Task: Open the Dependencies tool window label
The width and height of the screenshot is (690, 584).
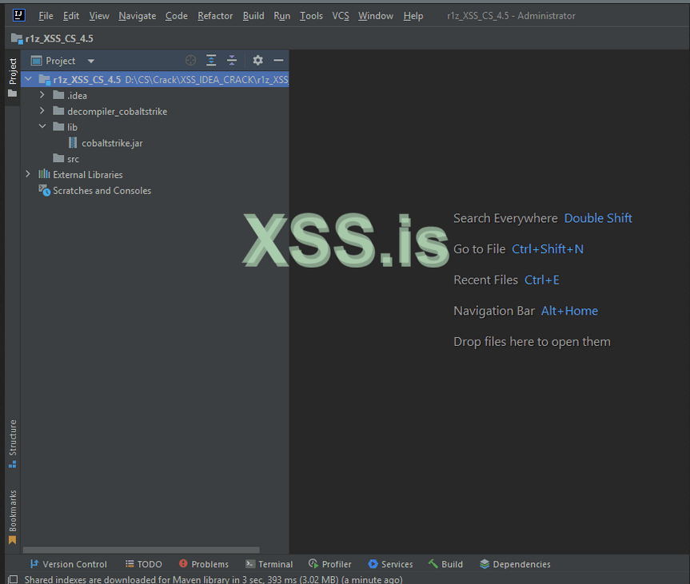Action: pyautogui.click(x=521, y=564)
